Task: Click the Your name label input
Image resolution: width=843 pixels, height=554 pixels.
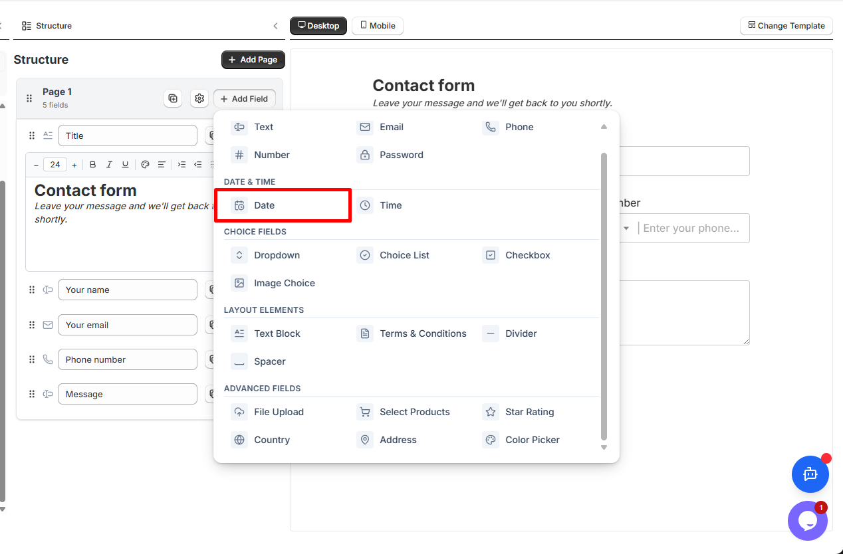Action: 128,290
